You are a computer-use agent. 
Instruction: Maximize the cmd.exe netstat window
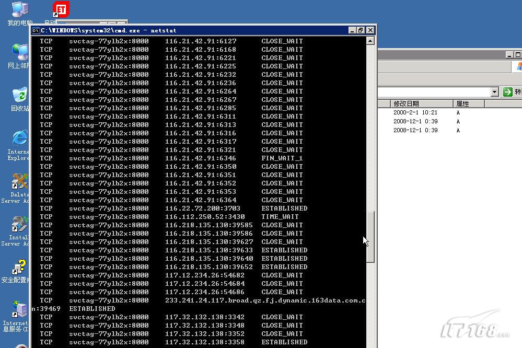pos(361,30)
